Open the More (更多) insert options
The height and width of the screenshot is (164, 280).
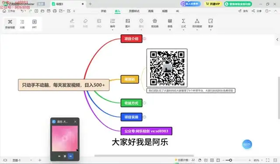click(211, 23)
